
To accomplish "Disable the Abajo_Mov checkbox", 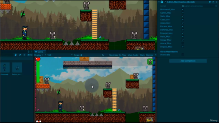I will click(183, 23).
